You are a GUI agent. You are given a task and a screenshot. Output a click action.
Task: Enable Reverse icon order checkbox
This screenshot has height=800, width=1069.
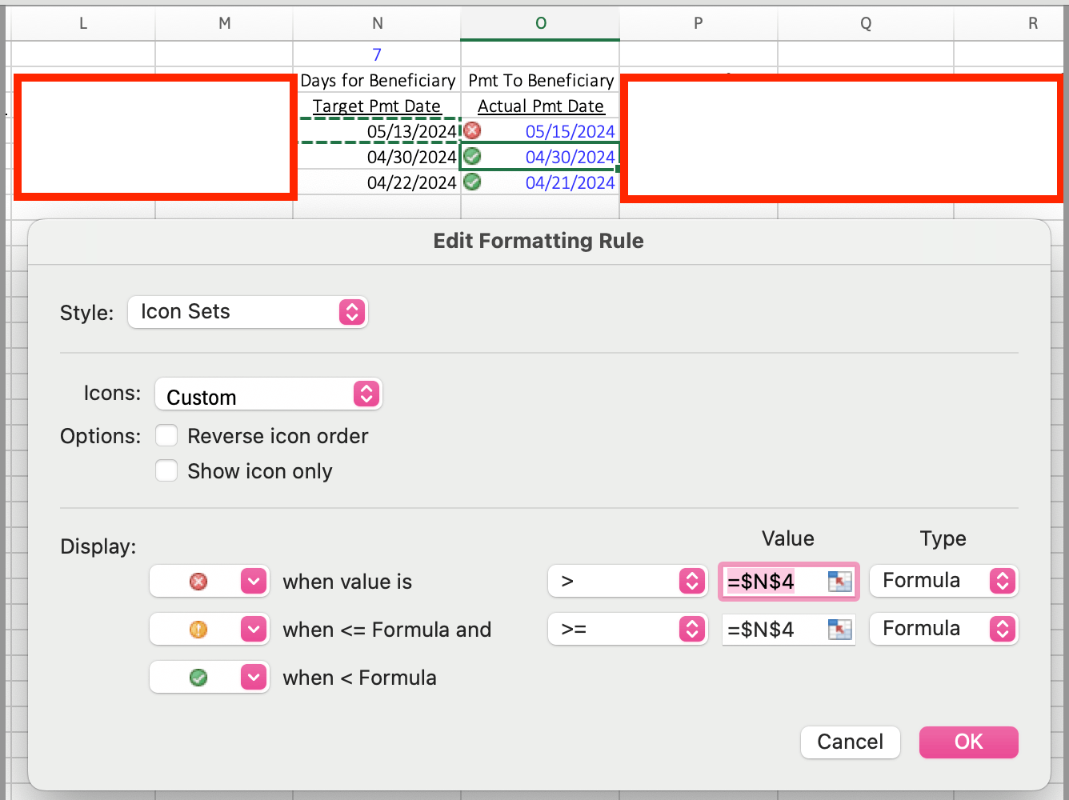[166, 436]
